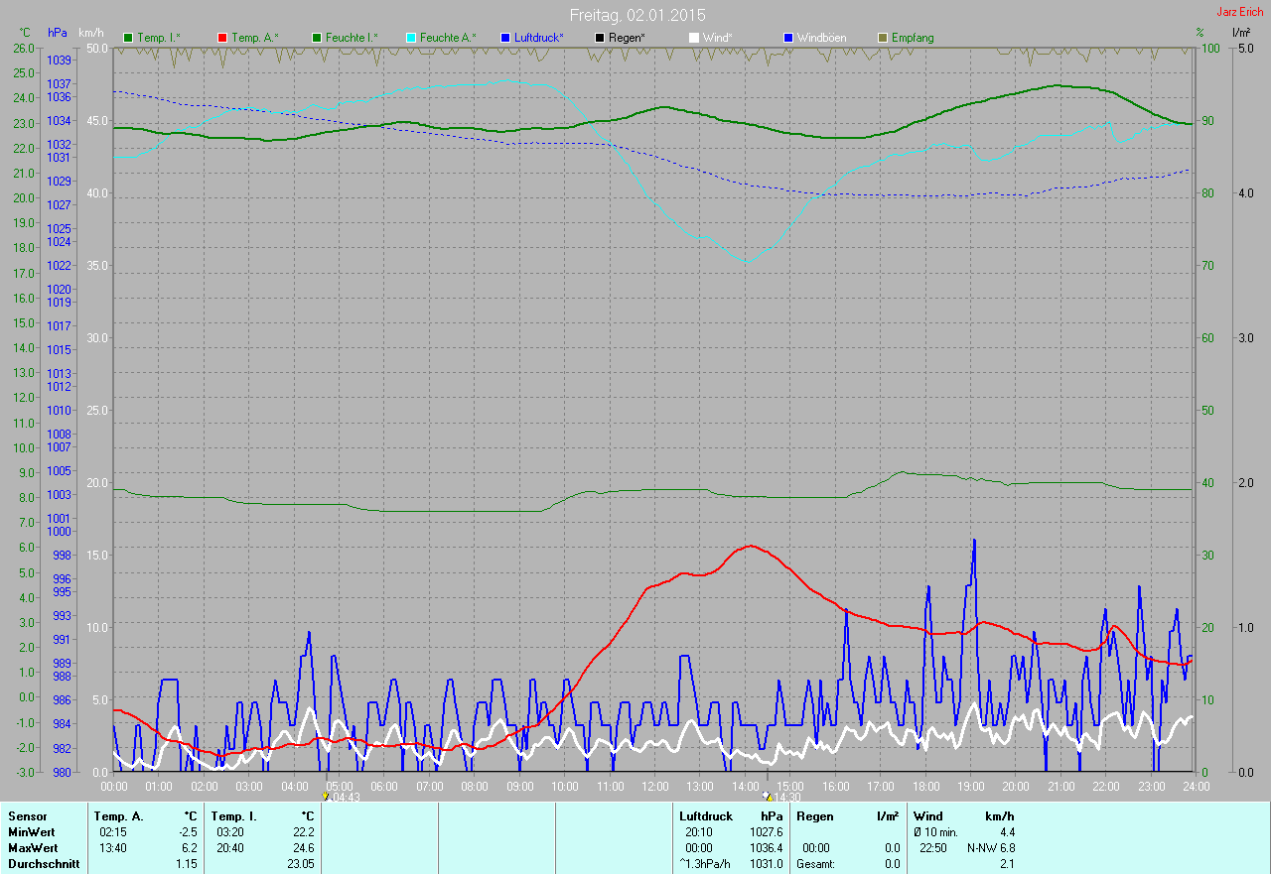Click the black Regen legend color box
Viewport: 1271px width, 874px height.
click(x=599, y=38)
